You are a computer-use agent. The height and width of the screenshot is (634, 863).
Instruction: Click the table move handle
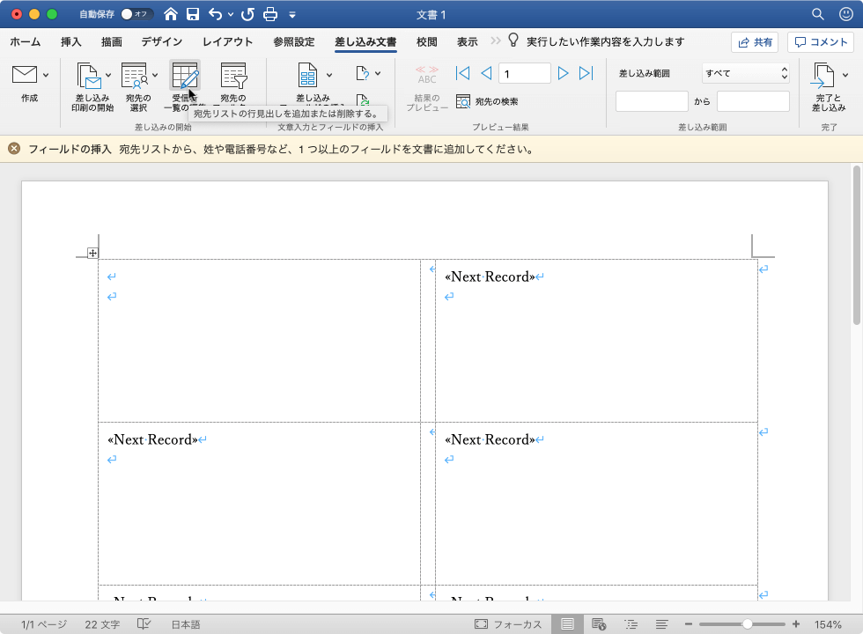[x=92, y=254]
